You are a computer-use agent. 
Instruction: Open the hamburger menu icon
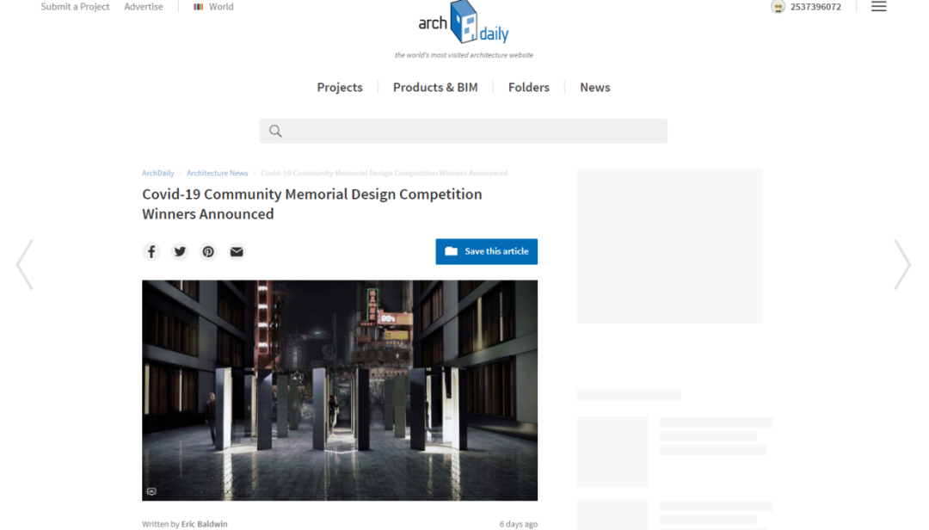point(878,7)
